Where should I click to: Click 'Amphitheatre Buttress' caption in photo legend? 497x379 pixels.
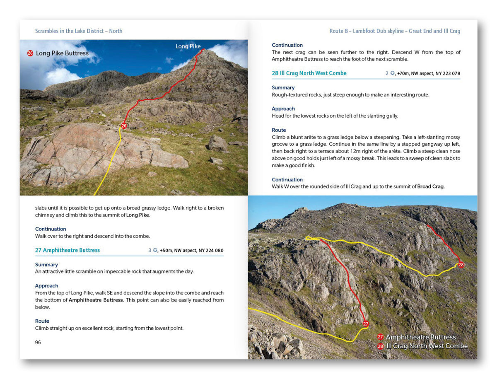(x=421, y=337)
